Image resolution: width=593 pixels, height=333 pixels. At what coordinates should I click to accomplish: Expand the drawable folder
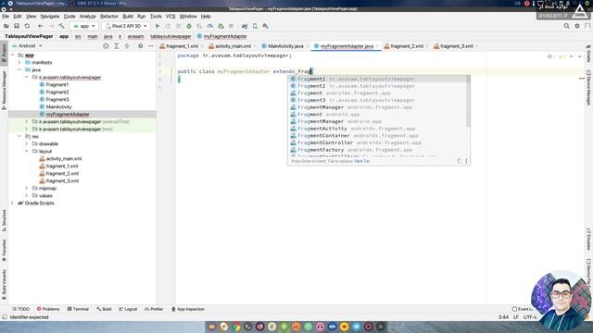click(x=27, y=144)
